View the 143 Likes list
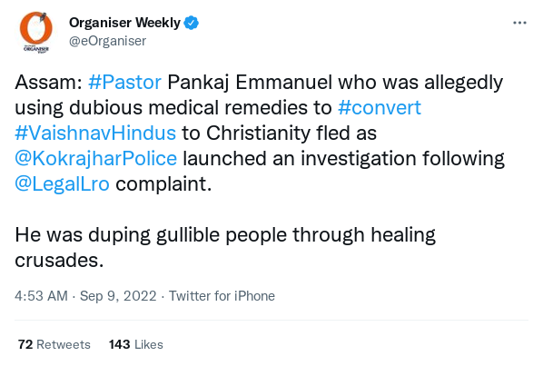Image resolution: width=543 pixels, height=366 pixels. pyautogui.click(x=136, y=344)
